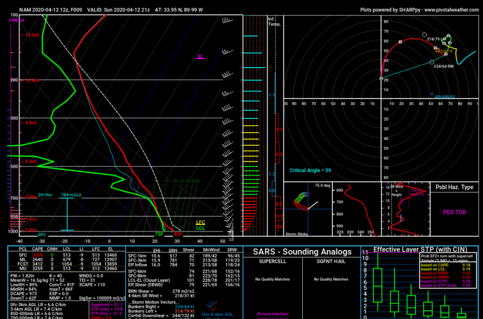Image resolution: width=483 pixels, height=319 pixels.
Task: Click the PDS TOR hazard type label
Action: click(x=455, y=212)
